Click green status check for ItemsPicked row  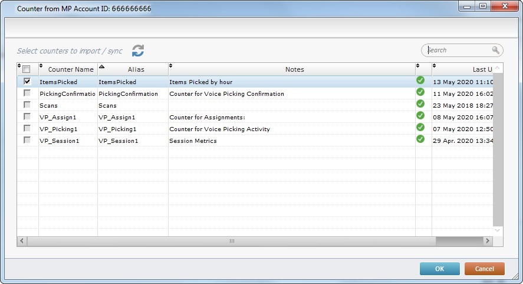click(420, 81)
